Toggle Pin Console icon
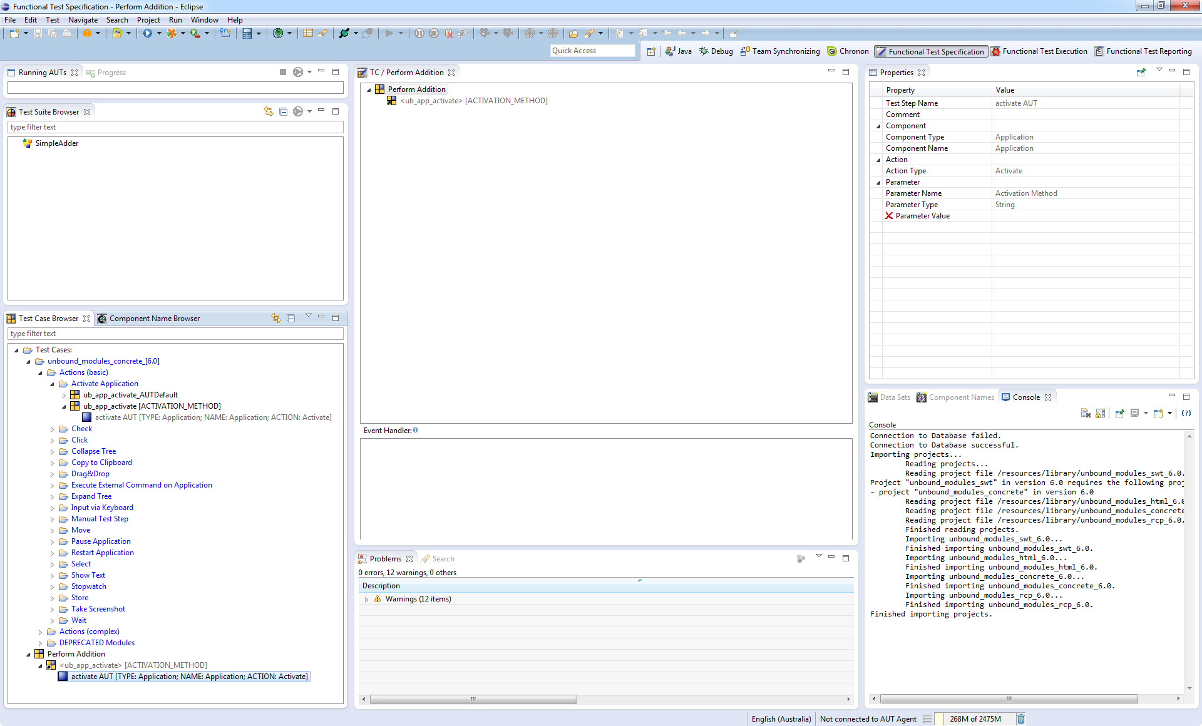The image size is (1202, 726). 1120,413
